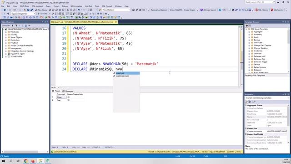Open the File menu
The image size is (291, 164).
tap(3, 6)
